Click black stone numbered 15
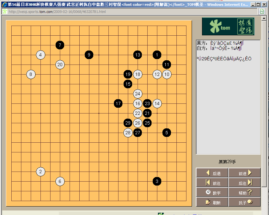 [x=128, y=84]
